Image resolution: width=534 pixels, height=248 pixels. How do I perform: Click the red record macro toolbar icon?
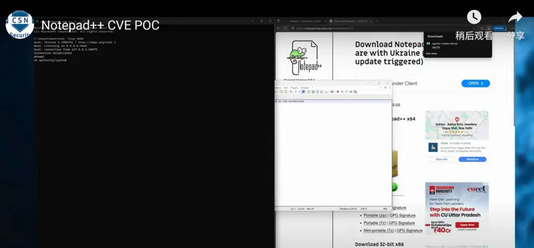pos(338,92)
